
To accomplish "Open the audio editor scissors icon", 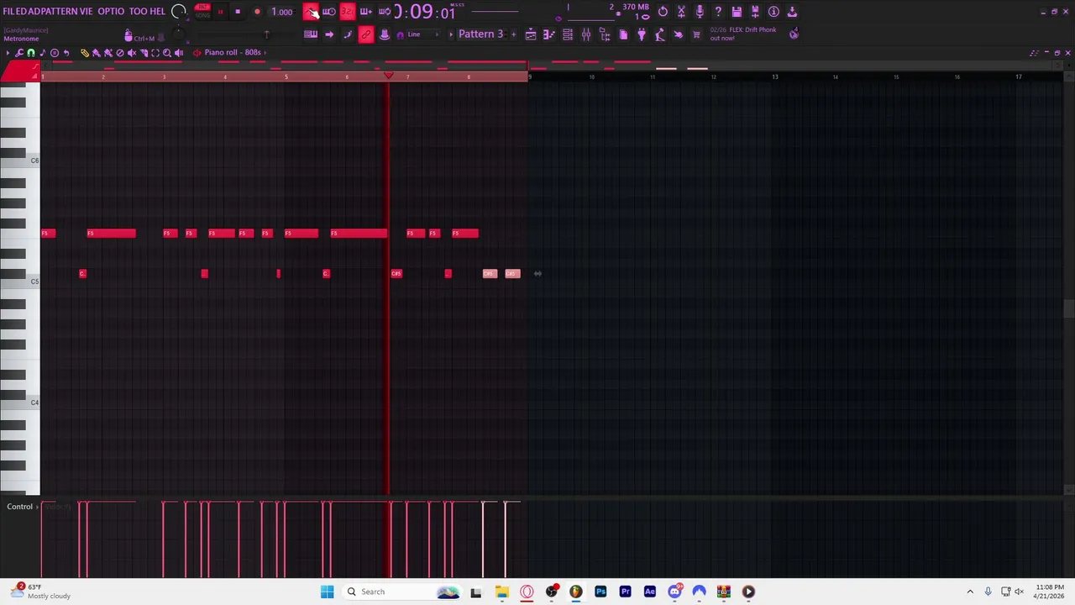I will click(x=681, y=12).
